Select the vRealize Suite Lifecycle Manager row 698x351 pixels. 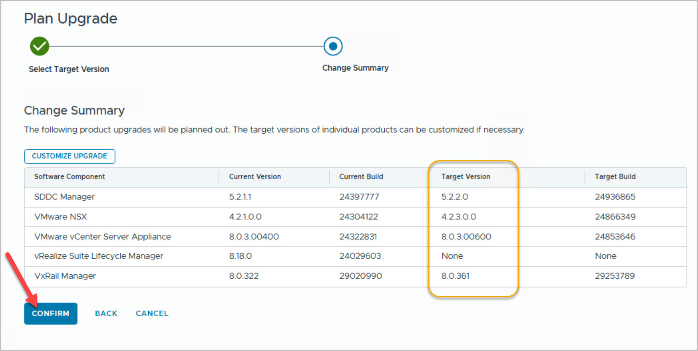(x=99, y=256)
